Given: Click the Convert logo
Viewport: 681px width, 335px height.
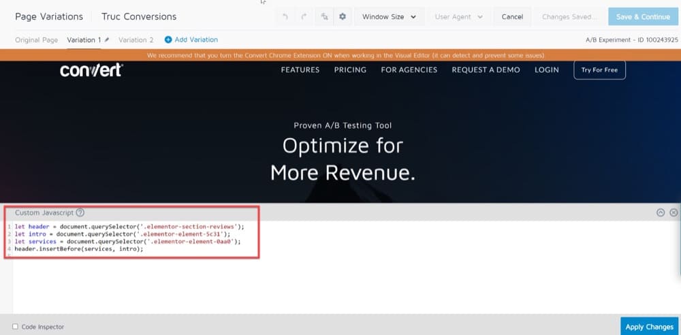Looking at the screenshot, I should tap(91, 70).
